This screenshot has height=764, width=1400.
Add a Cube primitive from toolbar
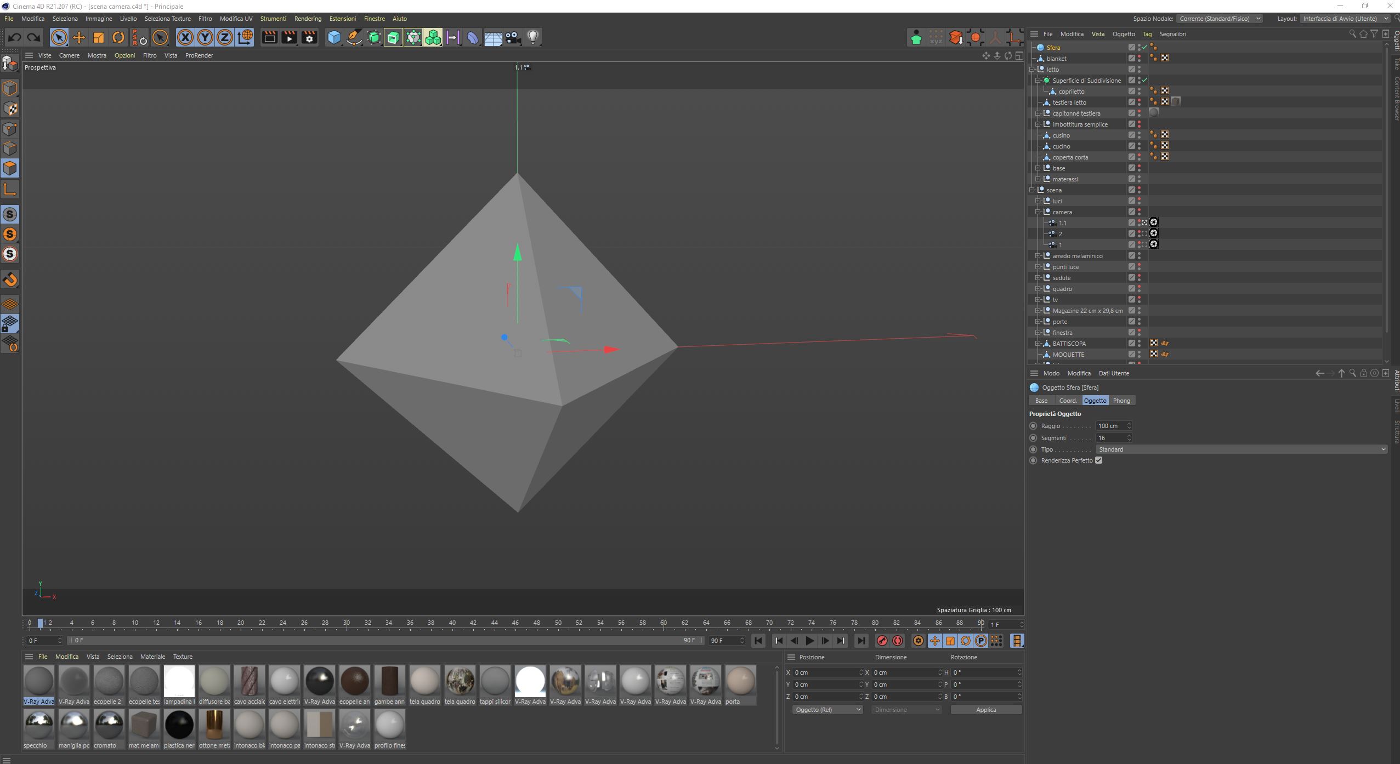pos(334,37)
